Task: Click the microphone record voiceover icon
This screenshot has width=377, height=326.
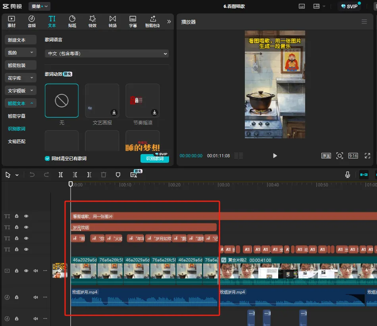Action: click(348, 175)
